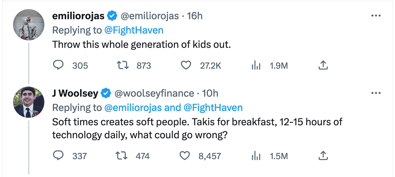
Task: Open the @FightHaven mention in first tweet
Action: click(134, 30)
